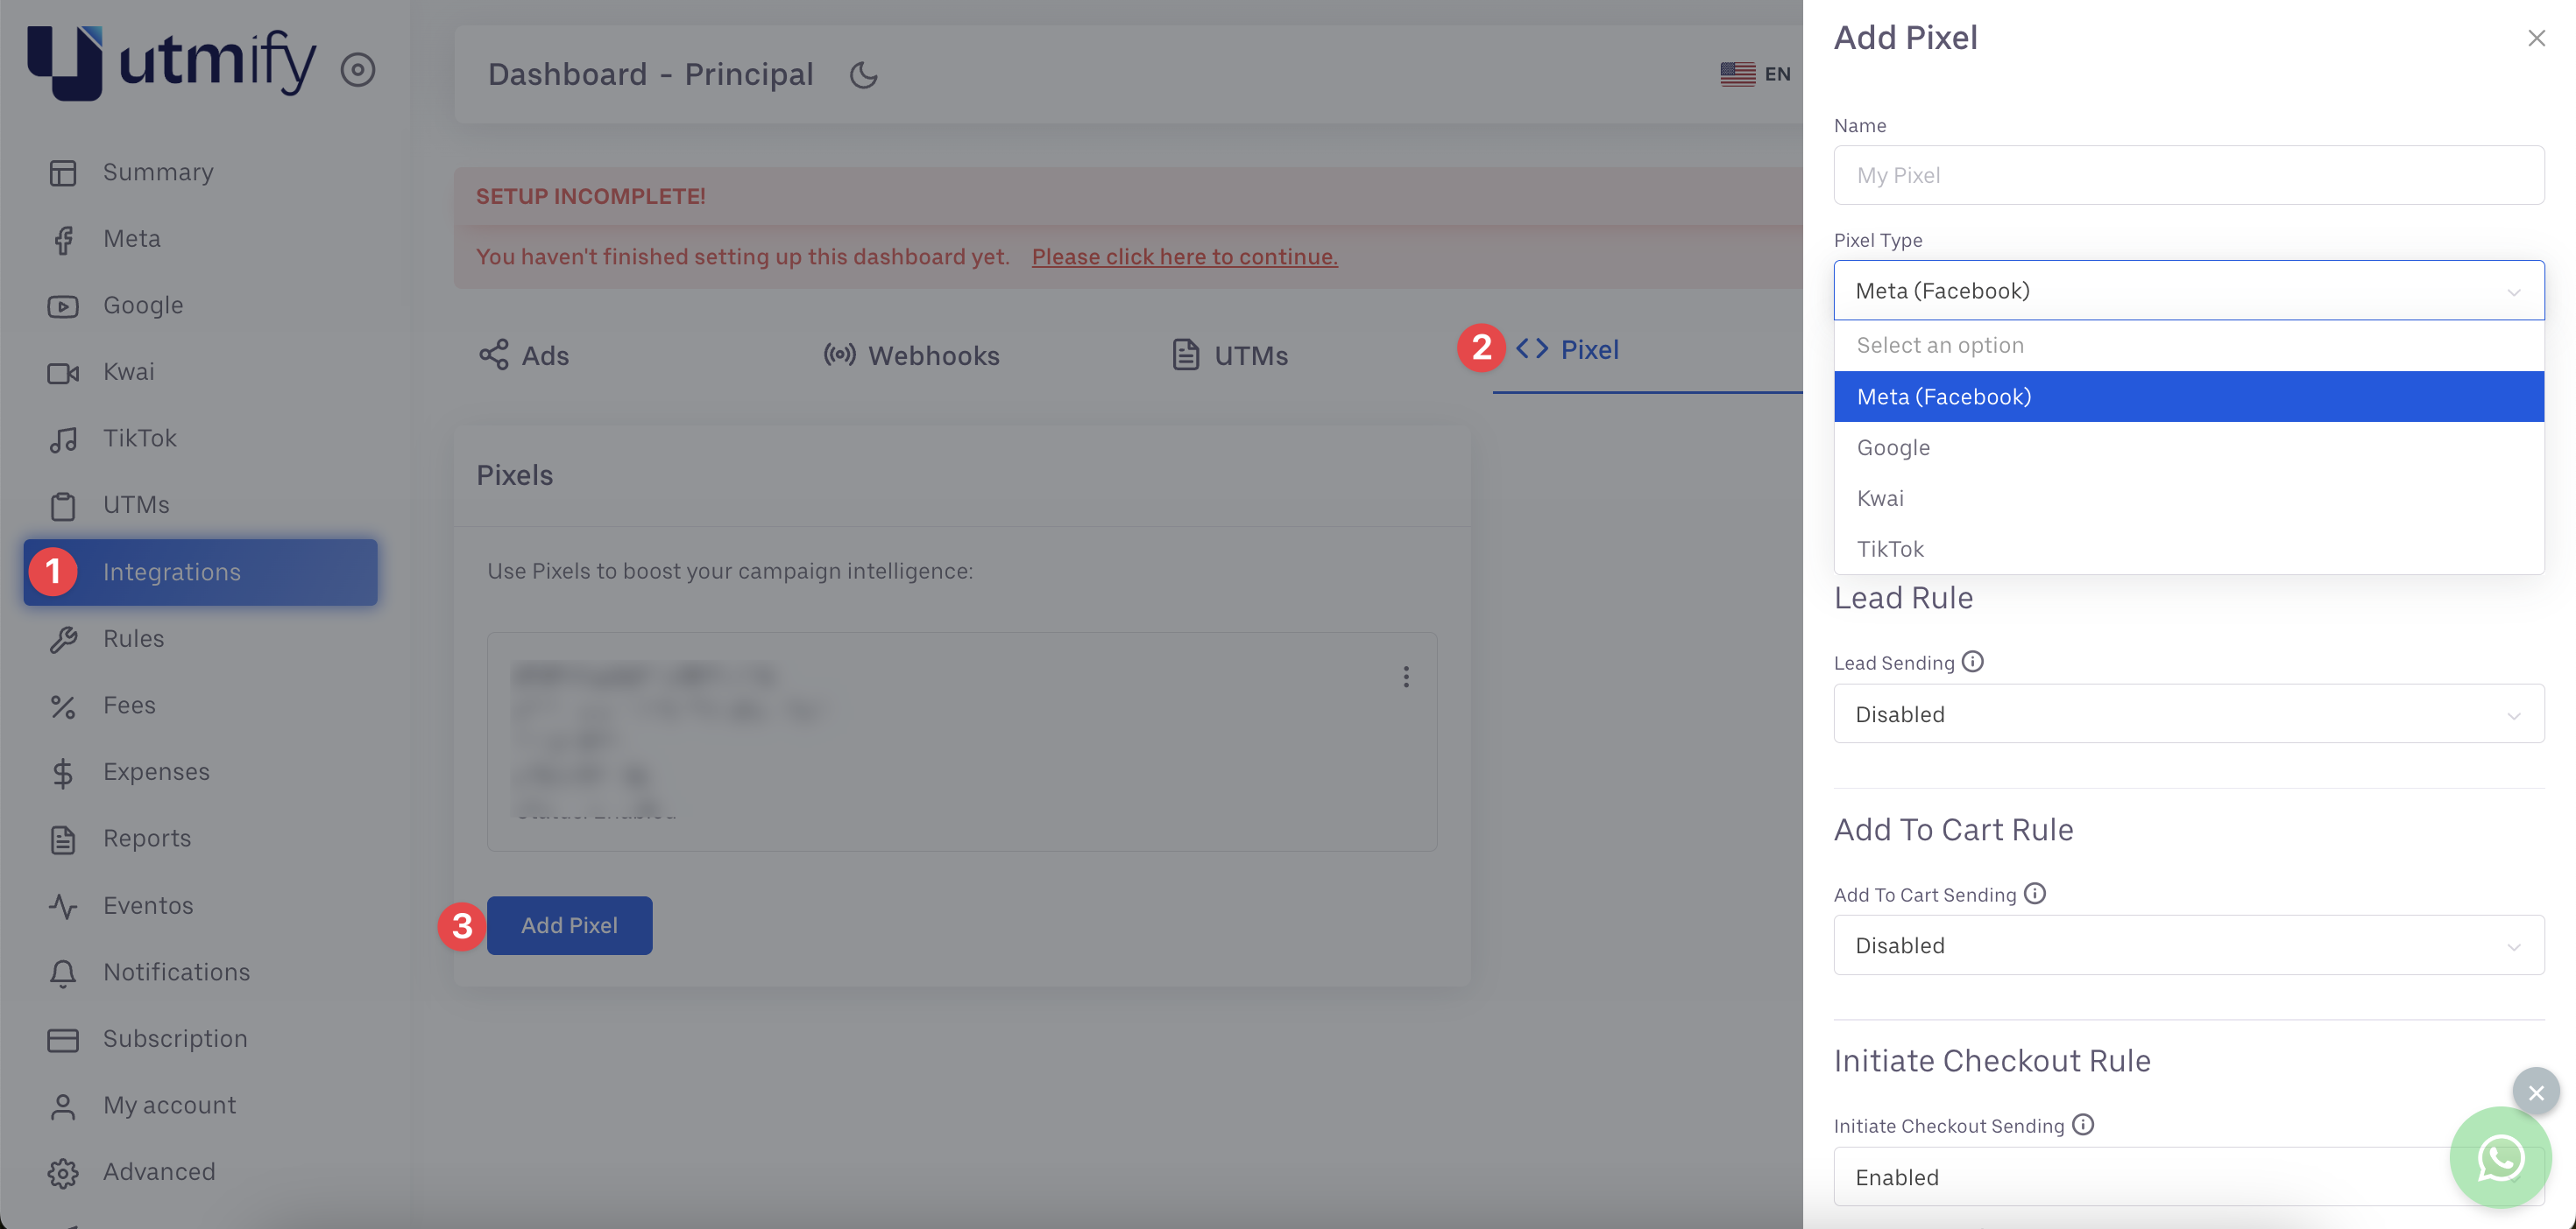Open the Lead Sending dropdown

pos(2189,713)
